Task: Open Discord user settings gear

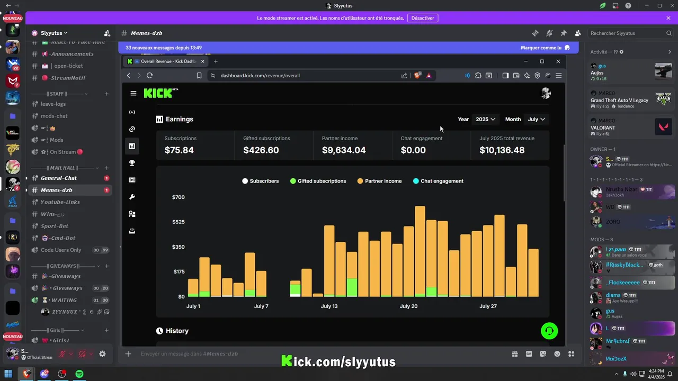Action: click(x=102, y=353)
